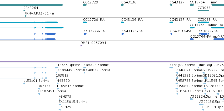Select the CR43264 gene arrowhead
The width and height of the screenshot is (224, 111).
(24, 11)
